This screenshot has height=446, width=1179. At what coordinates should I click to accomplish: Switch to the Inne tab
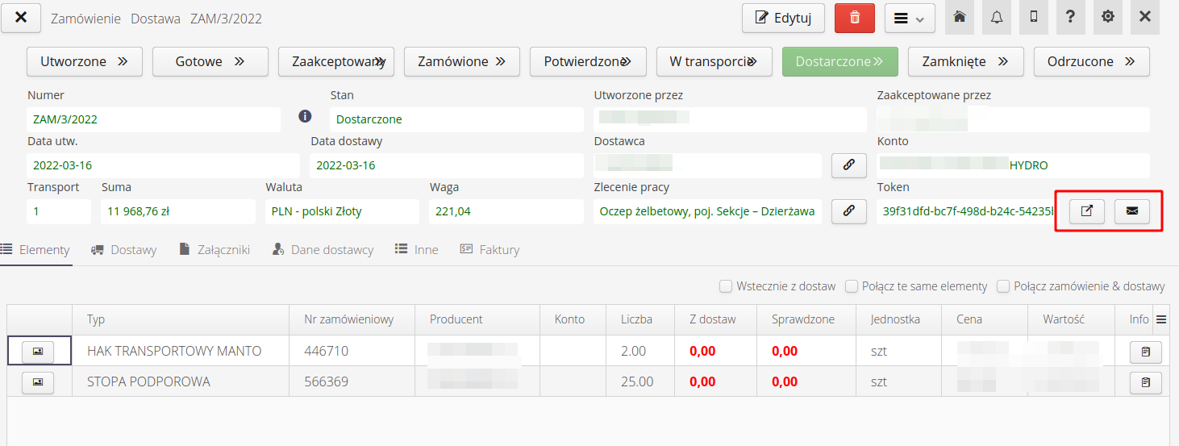tap(417, 250)
